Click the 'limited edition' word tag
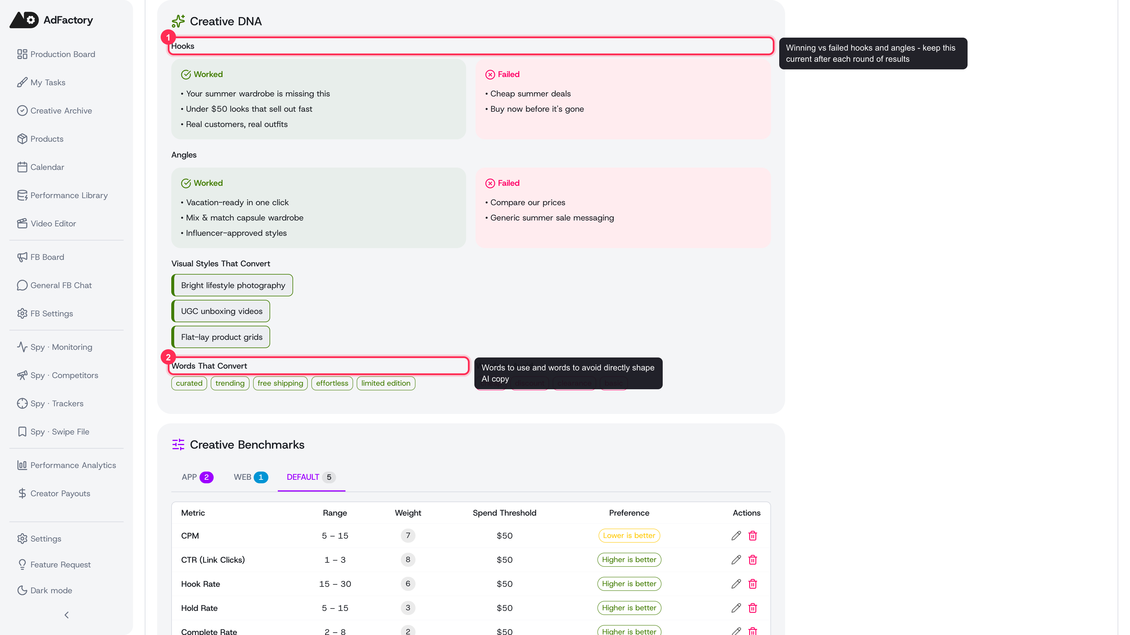Viewport: 1130px width, 635px height. tap(386, 383)
